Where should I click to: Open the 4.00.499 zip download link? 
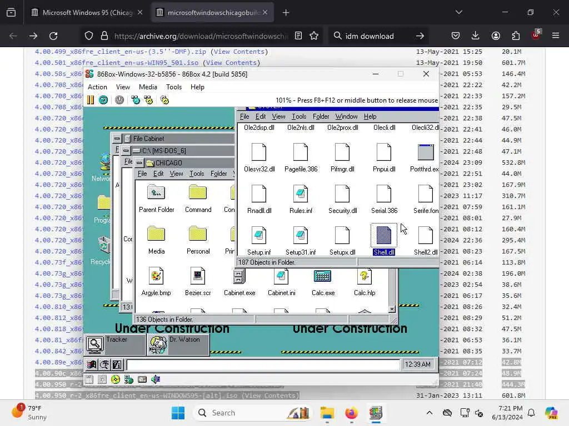click(x=121, y=52)
